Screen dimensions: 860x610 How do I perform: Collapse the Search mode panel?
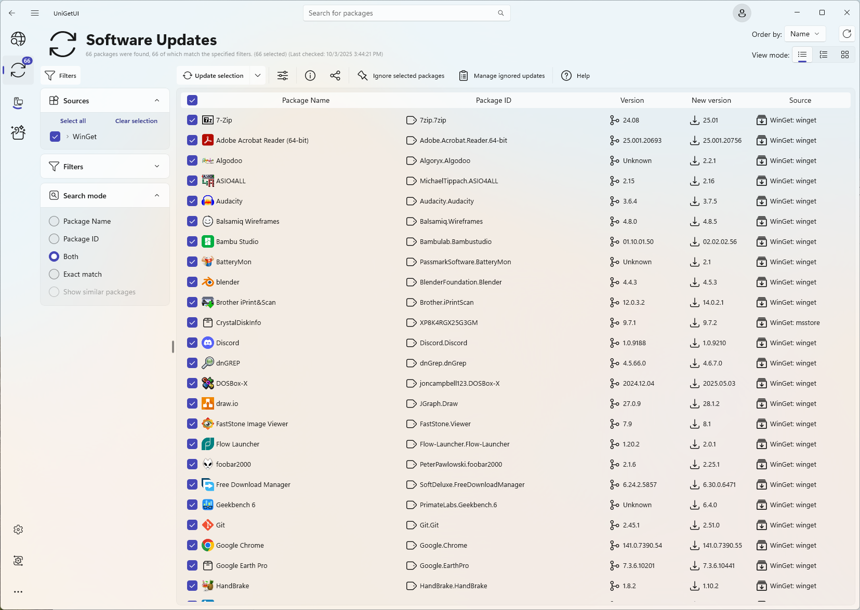click(x=157, y=195)
